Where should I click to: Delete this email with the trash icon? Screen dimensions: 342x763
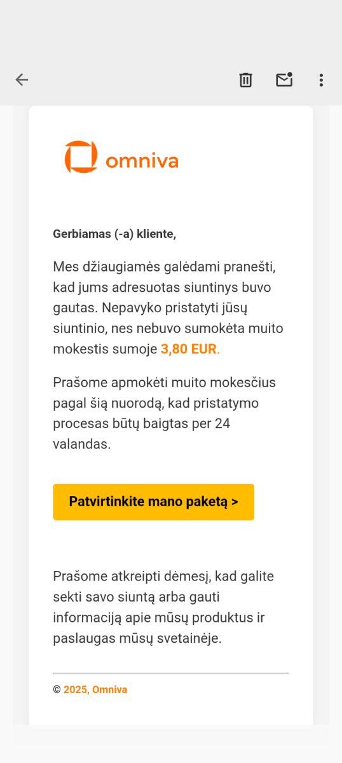[245, 79]
